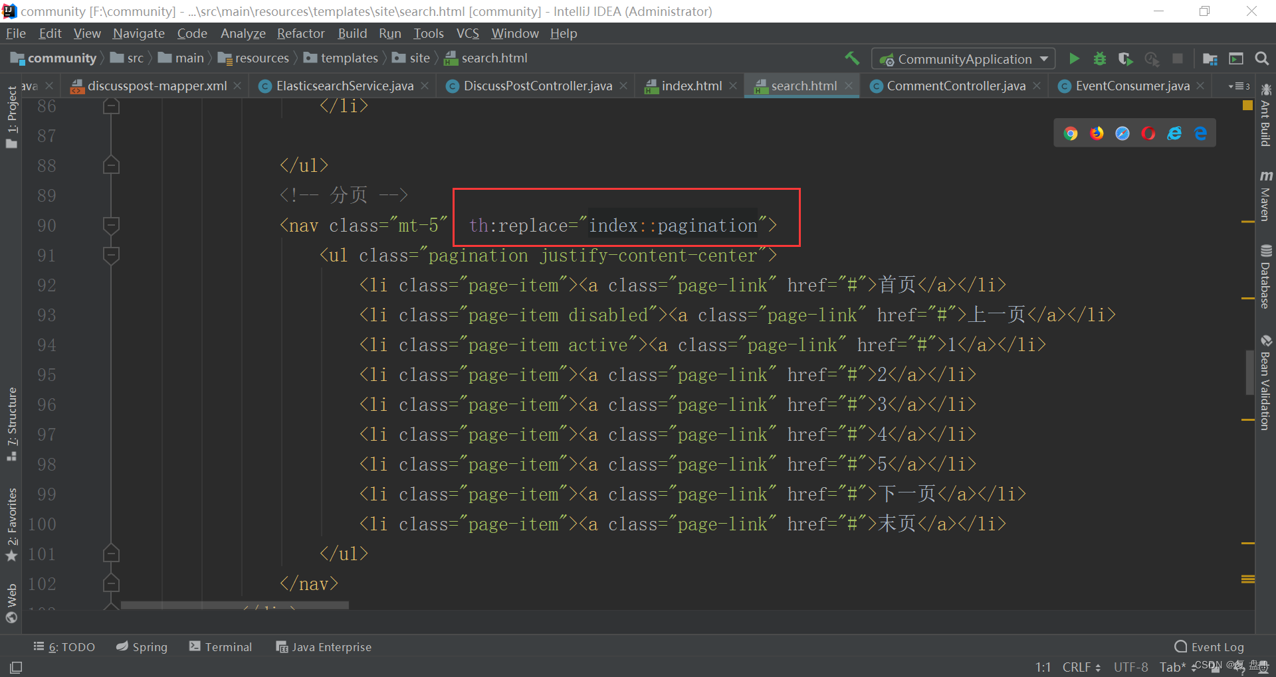Open the Navigate menu

point(138,33)
